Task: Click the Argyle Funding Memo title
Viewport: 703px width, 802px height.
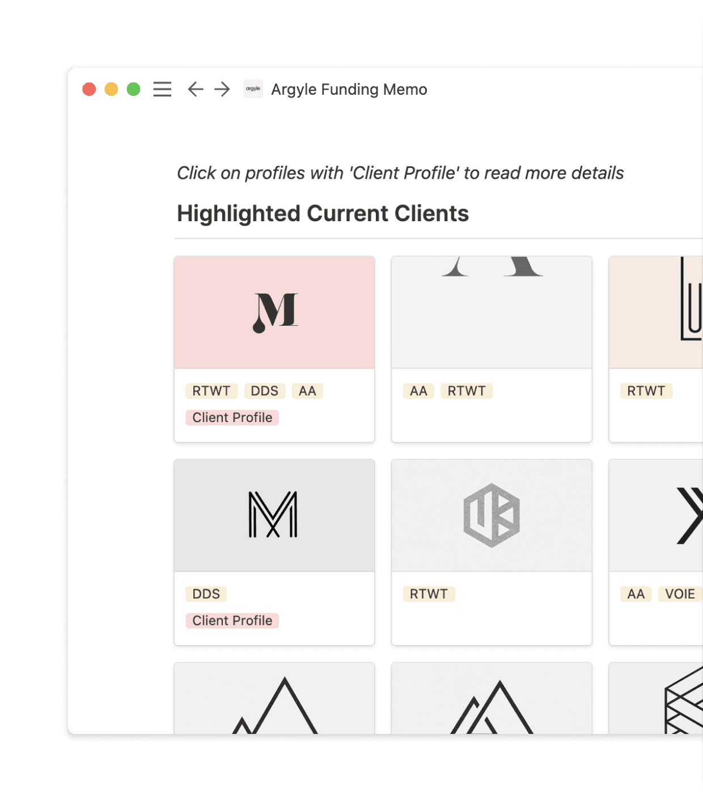Action: point(349,89)
